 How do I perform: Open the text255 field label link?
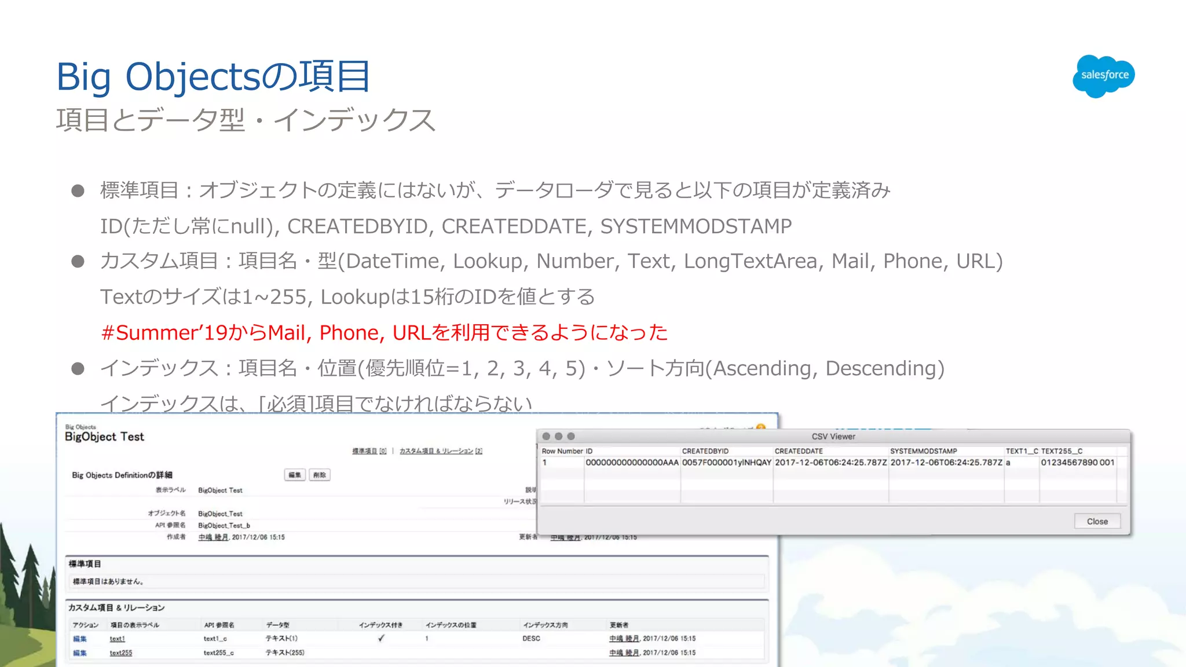point(120,653)
